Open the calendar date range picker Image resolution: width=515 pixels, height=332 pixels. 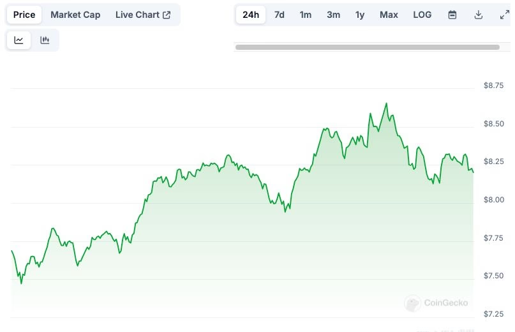(x=452, y=15)
